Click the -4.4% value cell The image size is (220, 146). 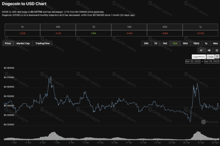tap(129, 33)
